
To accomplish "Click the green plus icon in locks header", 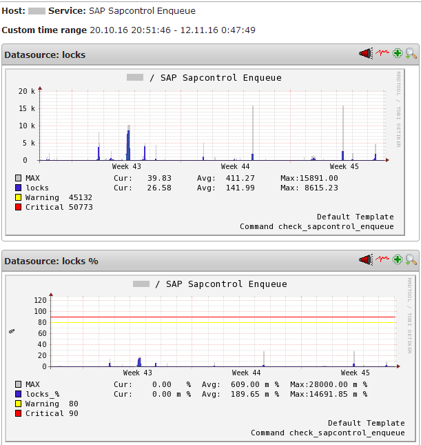I will (x=398, y=53).
